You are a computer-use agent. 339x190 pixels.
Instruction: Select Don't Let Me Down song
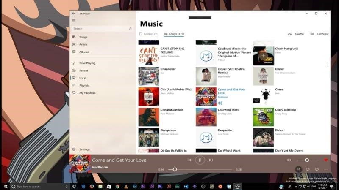pos(289,151)
